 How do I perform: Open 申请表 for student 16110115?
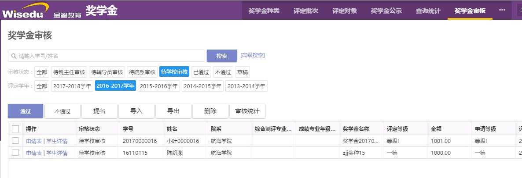tap(34, 153)
